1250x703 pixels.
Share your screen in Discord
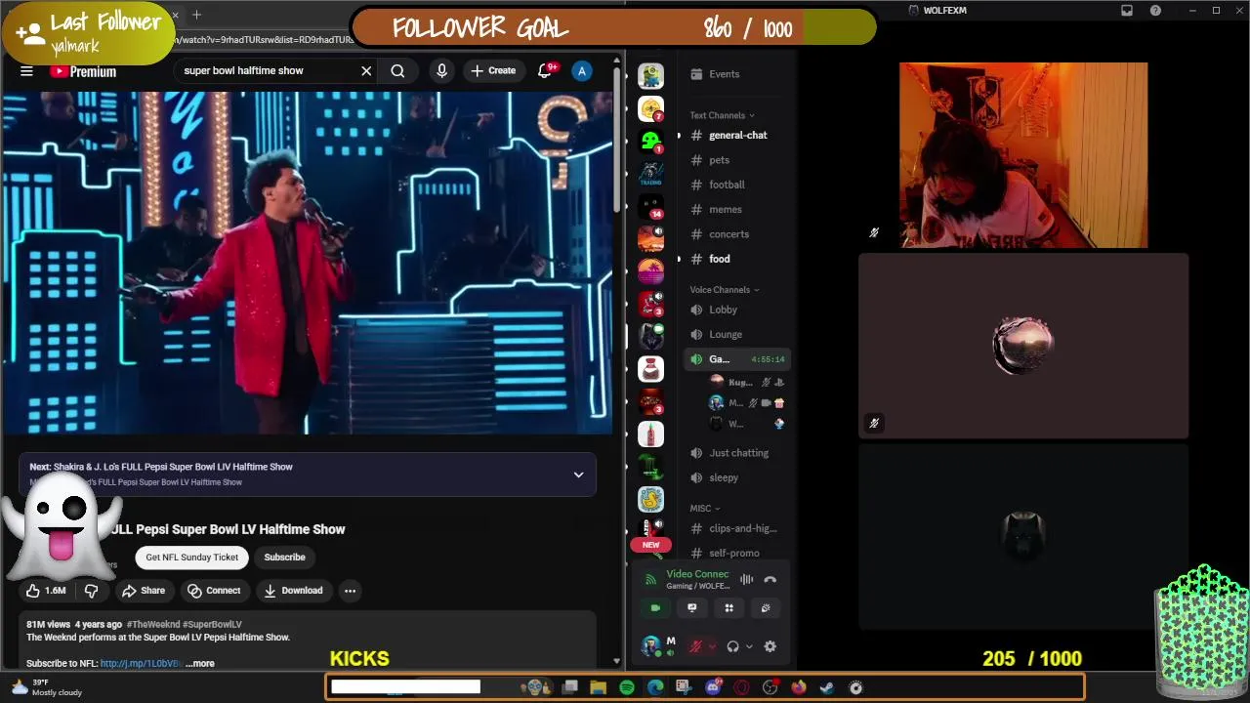[692, 607]
